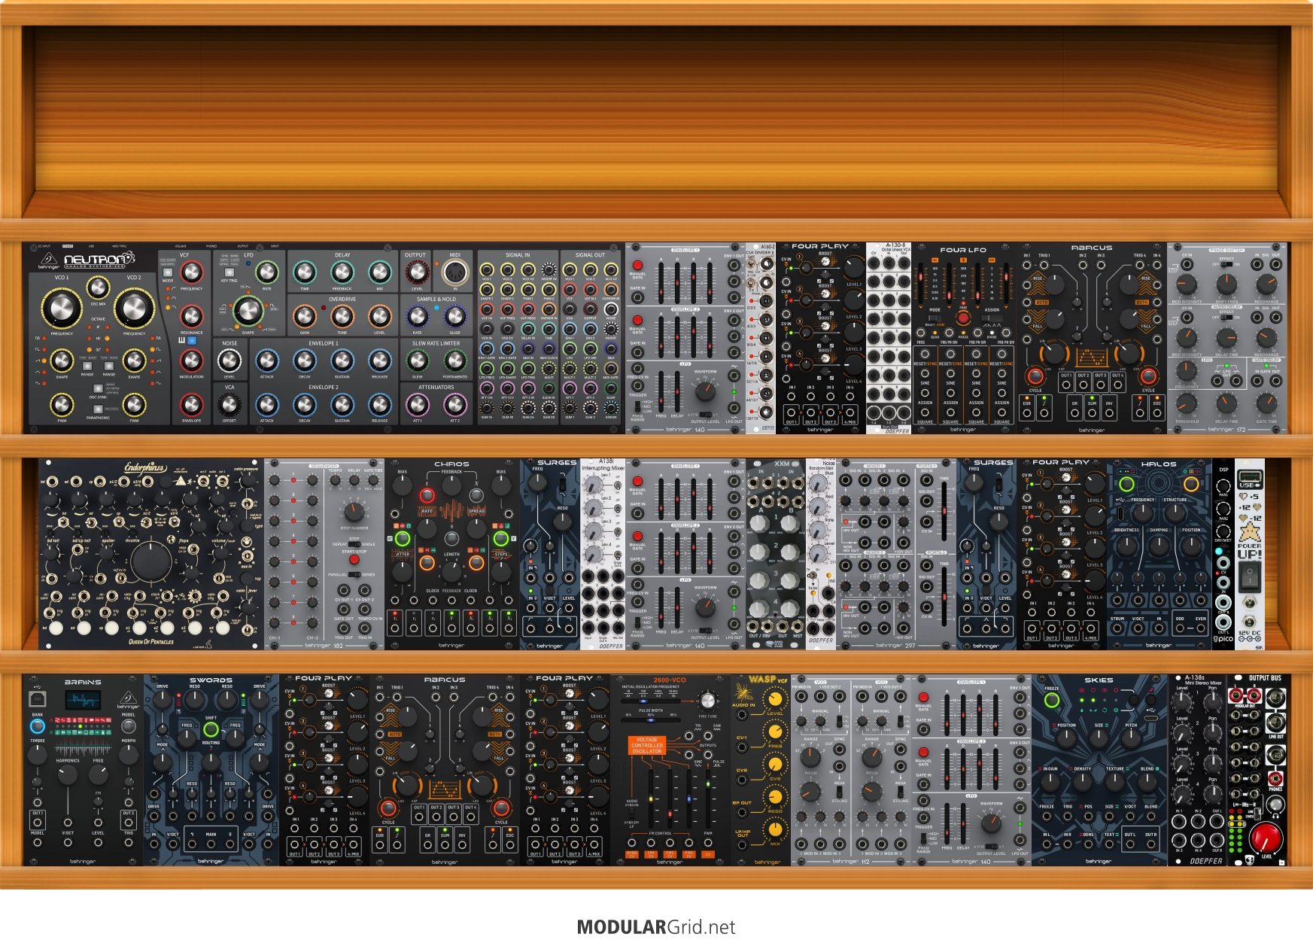Click the VCO 2 Frequency knob on Neutron
The width and height of the screenshot is (1313, 943).
point(134,309)
